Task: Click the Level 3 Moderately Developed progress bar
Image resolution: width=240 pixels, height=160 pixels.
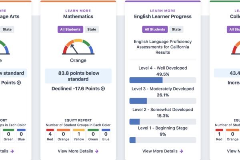Action: pyautogui.click(x=163, y=101)
